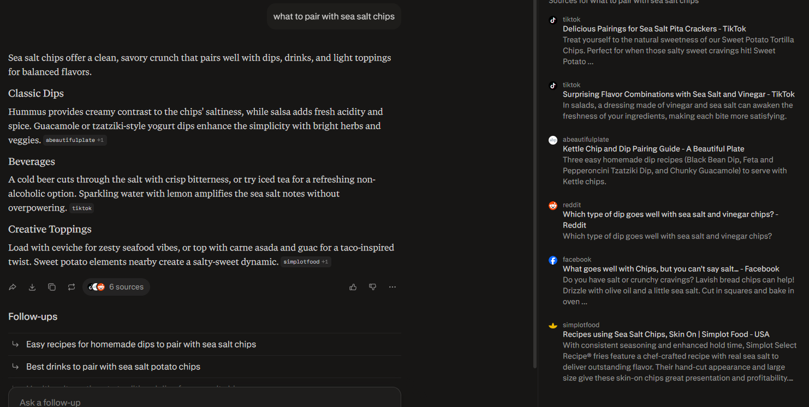The height and width of the screenshot is (407, 809).
Task: Open the tiktok citation chip
Action: pos(82,208)
